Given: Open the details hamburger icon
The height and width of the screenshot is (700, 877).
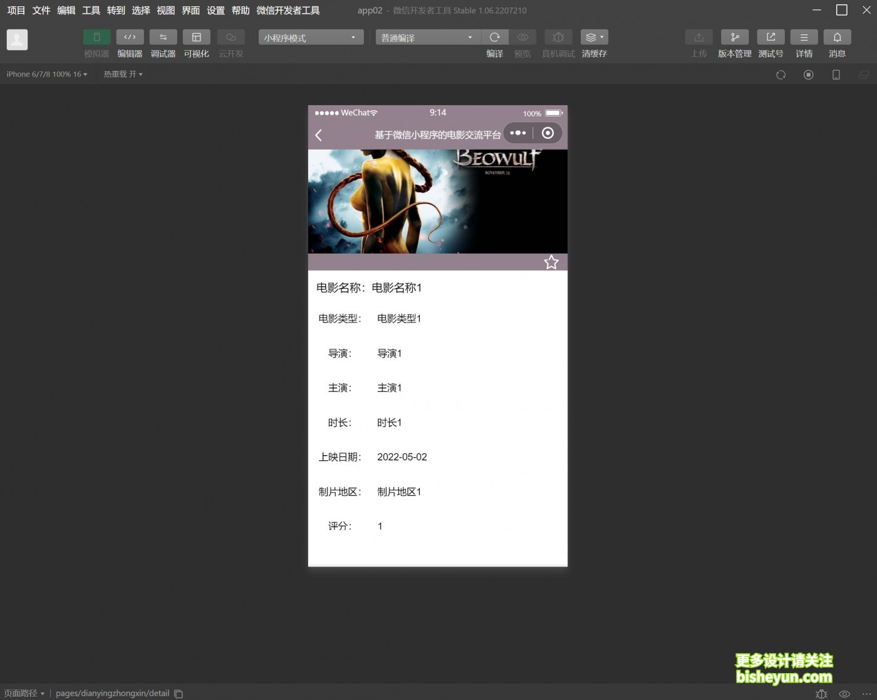Looking at the screenshot, I should (x=804, y=37).
